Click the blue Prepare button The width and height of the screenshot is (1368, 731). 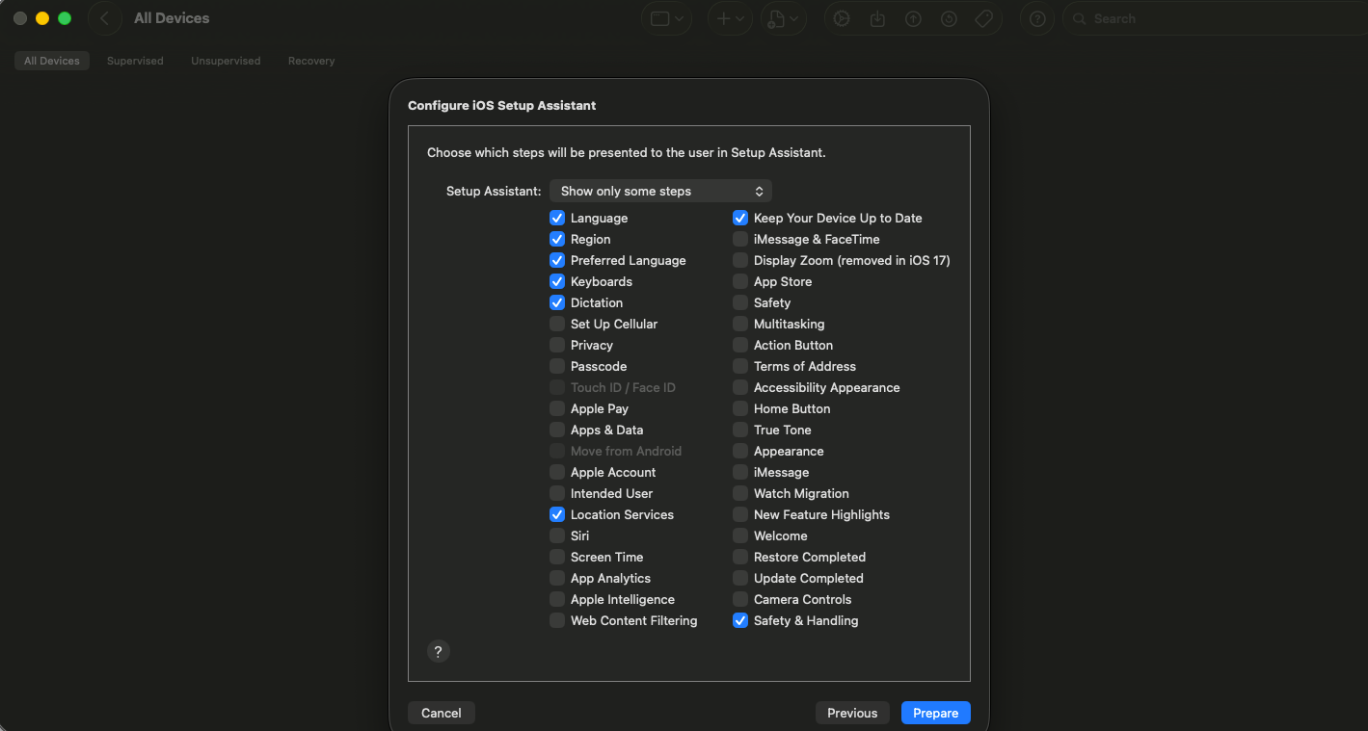[935, 713]
